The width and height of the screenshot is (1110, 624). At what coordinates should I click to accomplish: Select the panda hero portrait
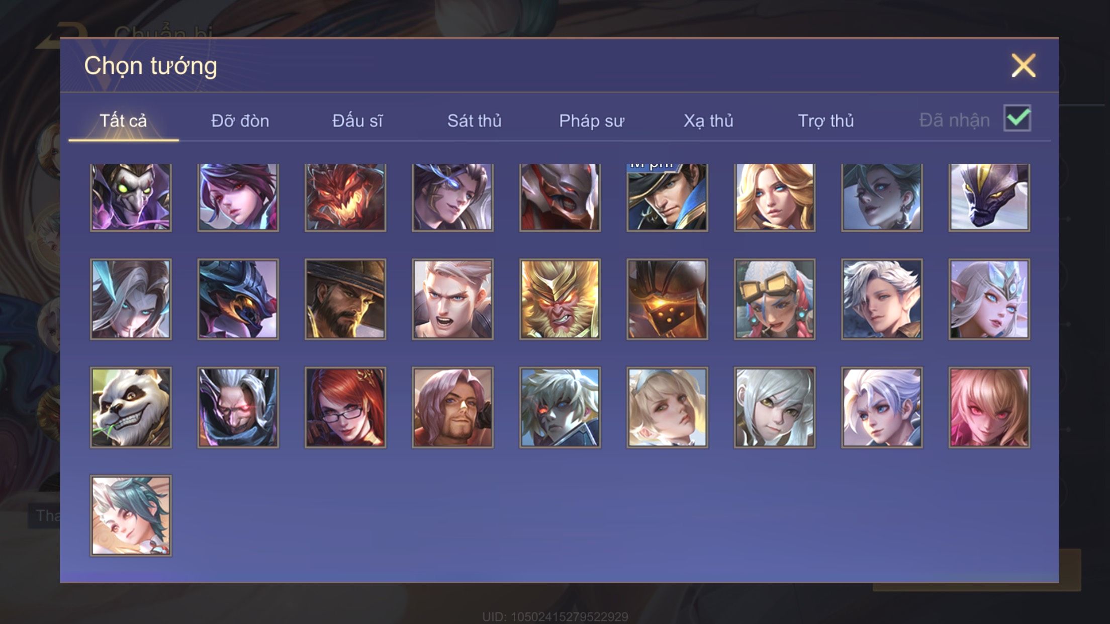tap(131, 407)
